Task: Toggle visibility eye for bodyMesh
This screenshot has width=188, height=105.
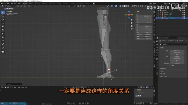Action: (182, 12)
